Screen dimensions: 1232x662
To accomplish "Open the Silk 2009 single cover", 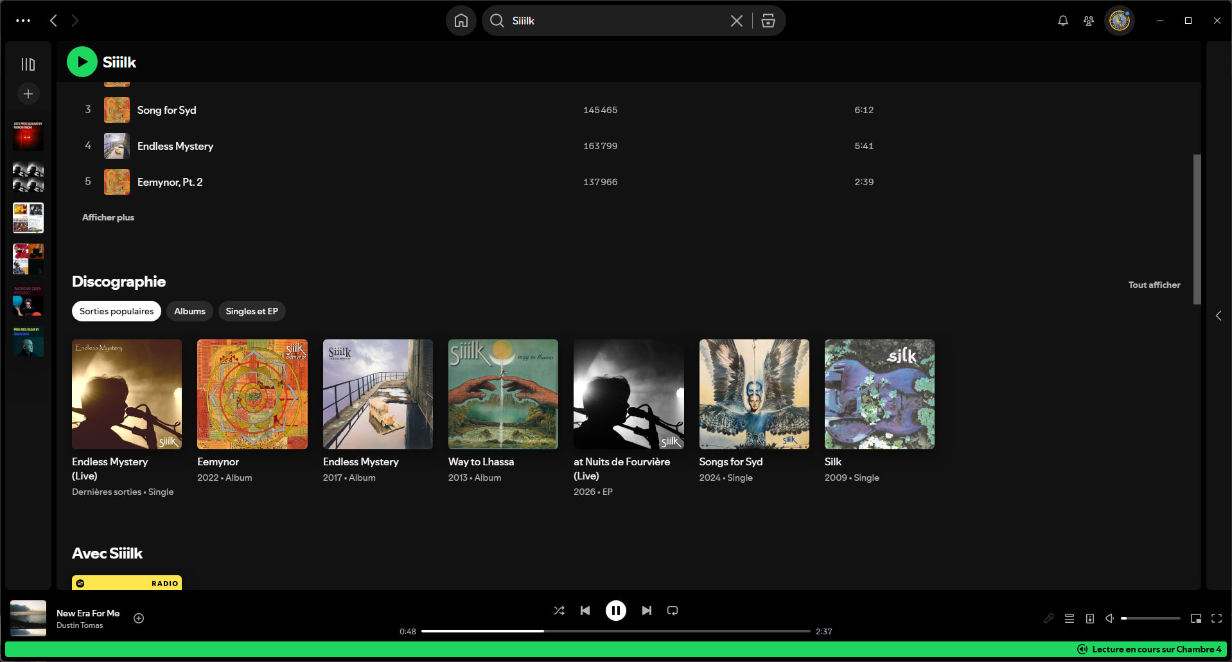I will [879, 394].
